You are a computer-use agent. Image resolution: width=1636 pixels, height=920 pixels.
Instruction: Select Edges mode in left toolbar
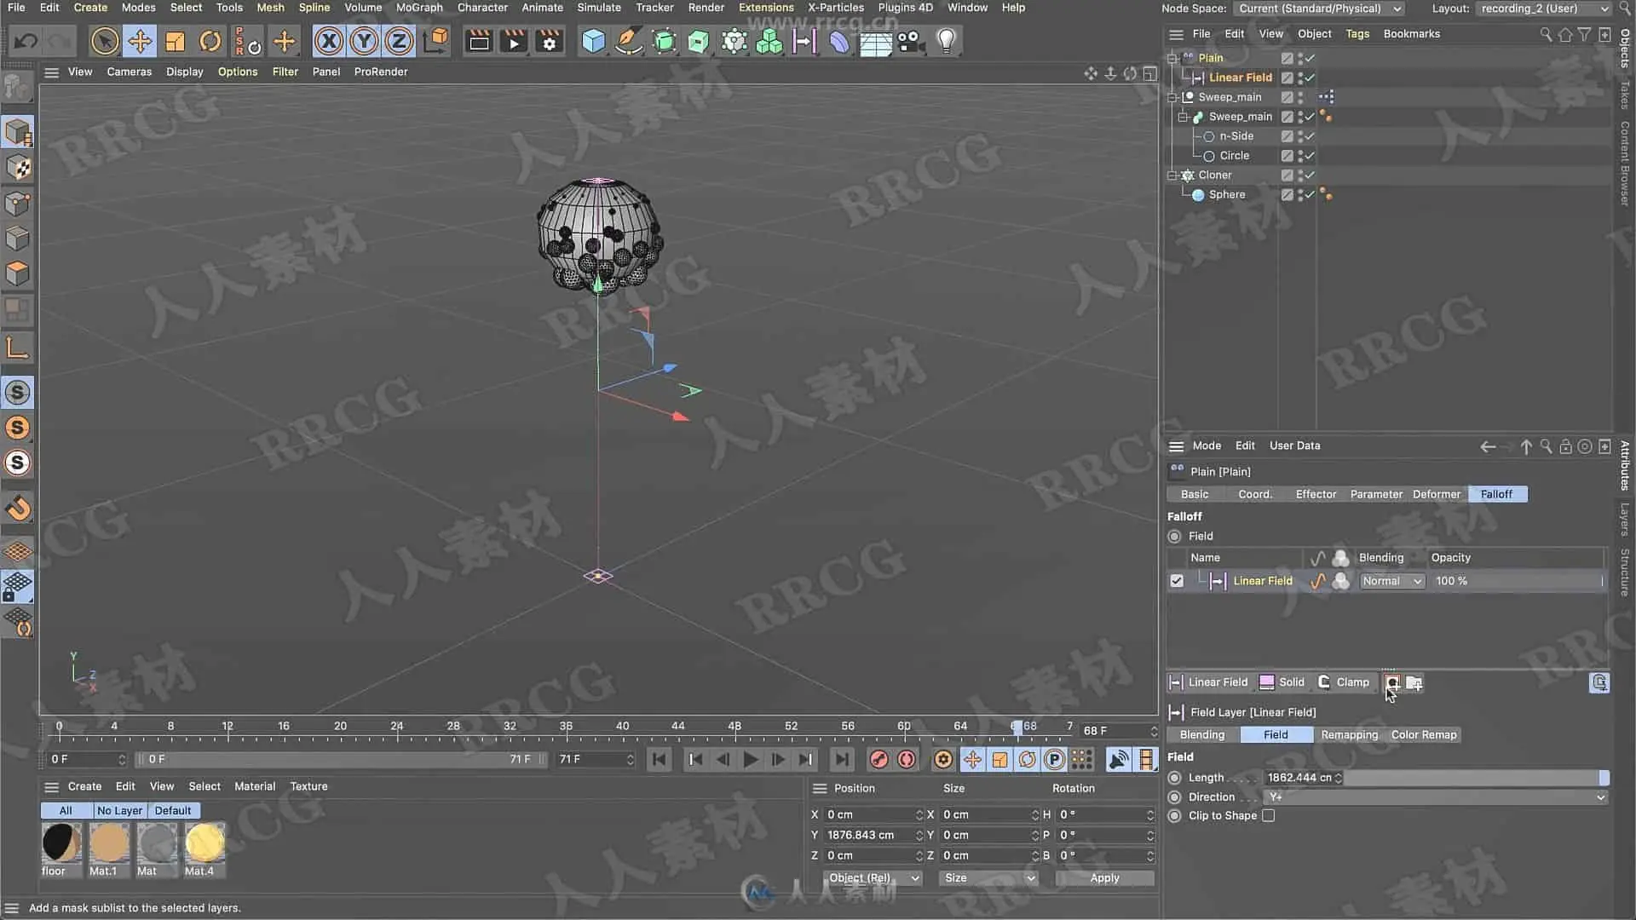[18, 239]
